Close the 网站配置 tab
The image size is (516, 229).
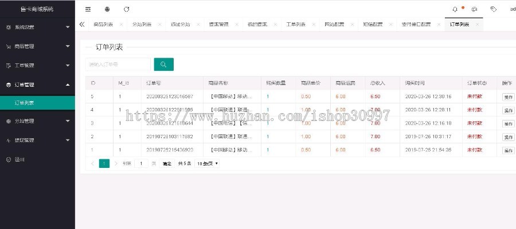(x=352, y=25)
